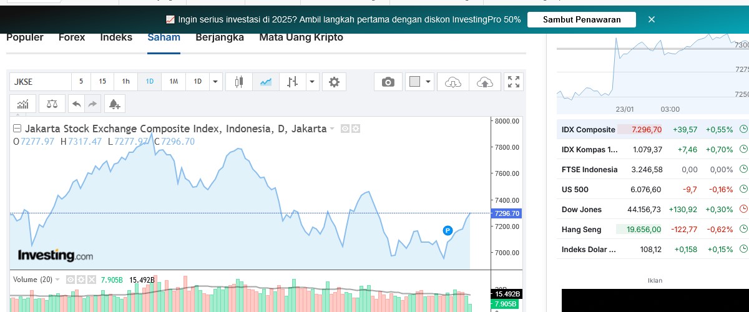This screenshot has height=312, width=749.
Task: Click the 7296.70 current price label
Action: point(506,213)
